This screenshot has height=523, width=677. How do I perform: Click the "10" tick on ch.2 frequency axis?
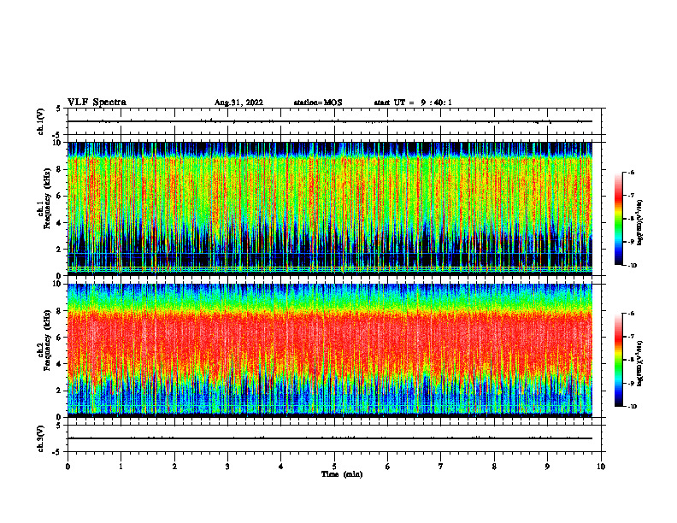58,284
